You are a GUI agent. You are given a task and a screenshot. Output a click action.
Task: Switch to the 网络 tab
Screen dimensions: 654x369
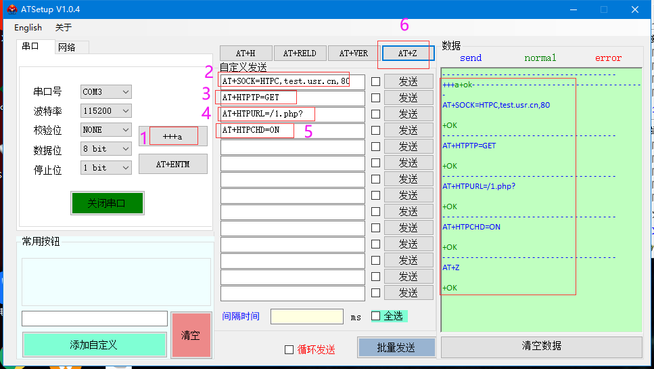click(x=67, y=47)
